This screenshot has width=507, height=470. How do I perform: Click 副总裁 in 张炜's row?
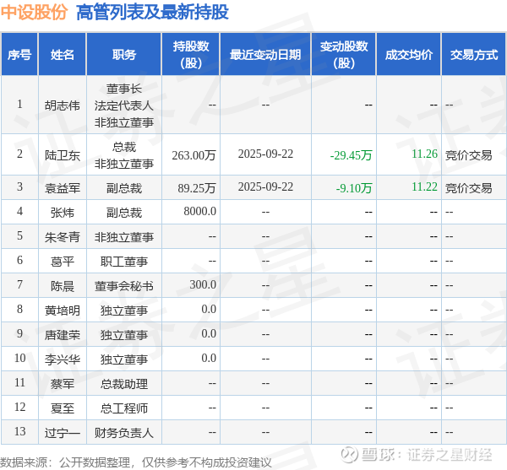[124, 213]
